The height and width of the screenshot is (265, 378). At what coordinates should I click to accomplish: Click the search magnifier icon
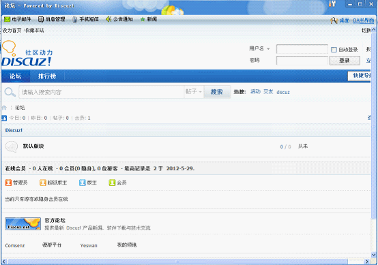(x=10, y=92)
